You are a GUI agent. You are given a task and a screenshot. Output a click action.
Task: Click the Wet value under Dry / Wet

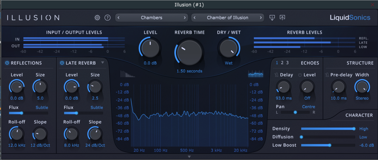coord(228,63)
